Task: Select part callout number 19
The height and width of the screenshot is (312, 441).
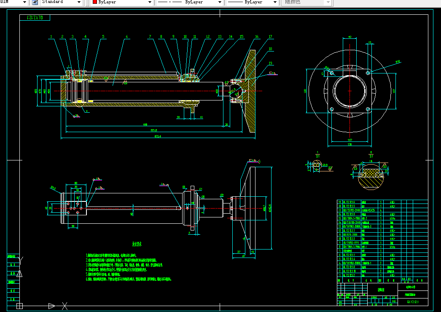Action: [x=271, y=64]
